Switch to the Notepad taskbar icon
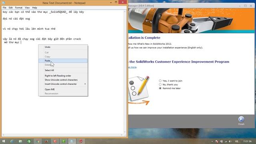 (x=72, y=141)
